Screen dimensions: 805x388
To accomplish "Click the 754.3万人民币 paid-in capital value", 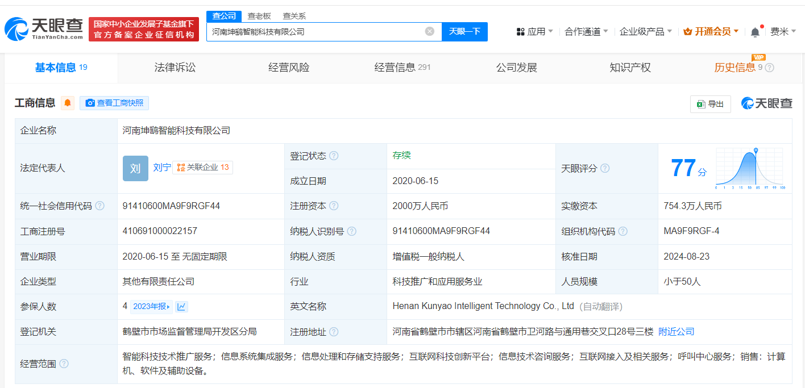I will point(692,206).
